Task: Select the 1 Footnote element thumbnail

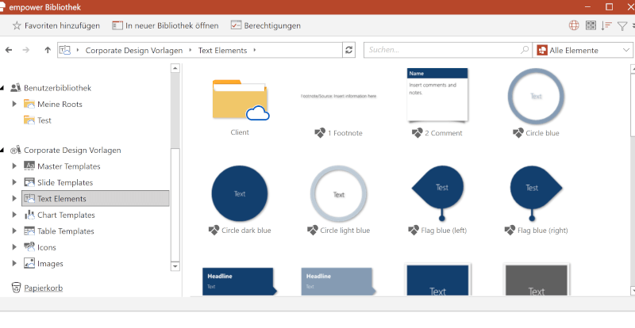Action: [x=339, y=96]
